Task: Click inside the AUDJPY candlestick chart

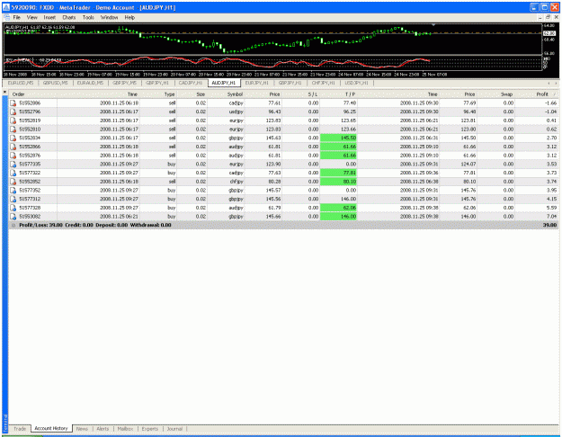Action: [272, 39]
